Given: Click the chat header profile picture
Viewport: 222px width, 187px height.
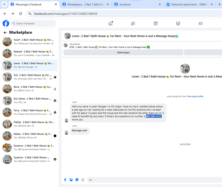Looking at the screenshot, I should (x=67, y=36).
